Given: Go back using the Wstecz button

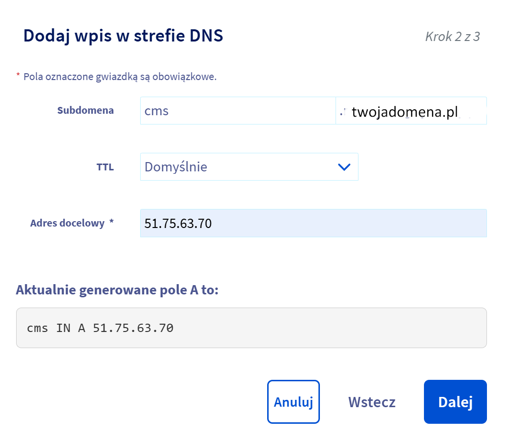Looking at the screenshot, I should (372, 402).
